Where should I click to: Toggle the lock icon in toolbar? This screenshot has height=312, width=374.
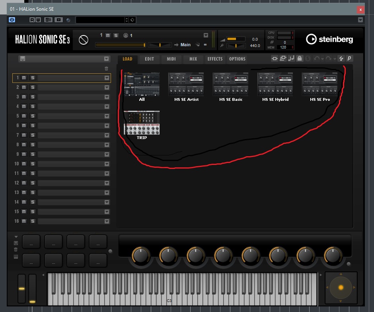pos(300,59)
